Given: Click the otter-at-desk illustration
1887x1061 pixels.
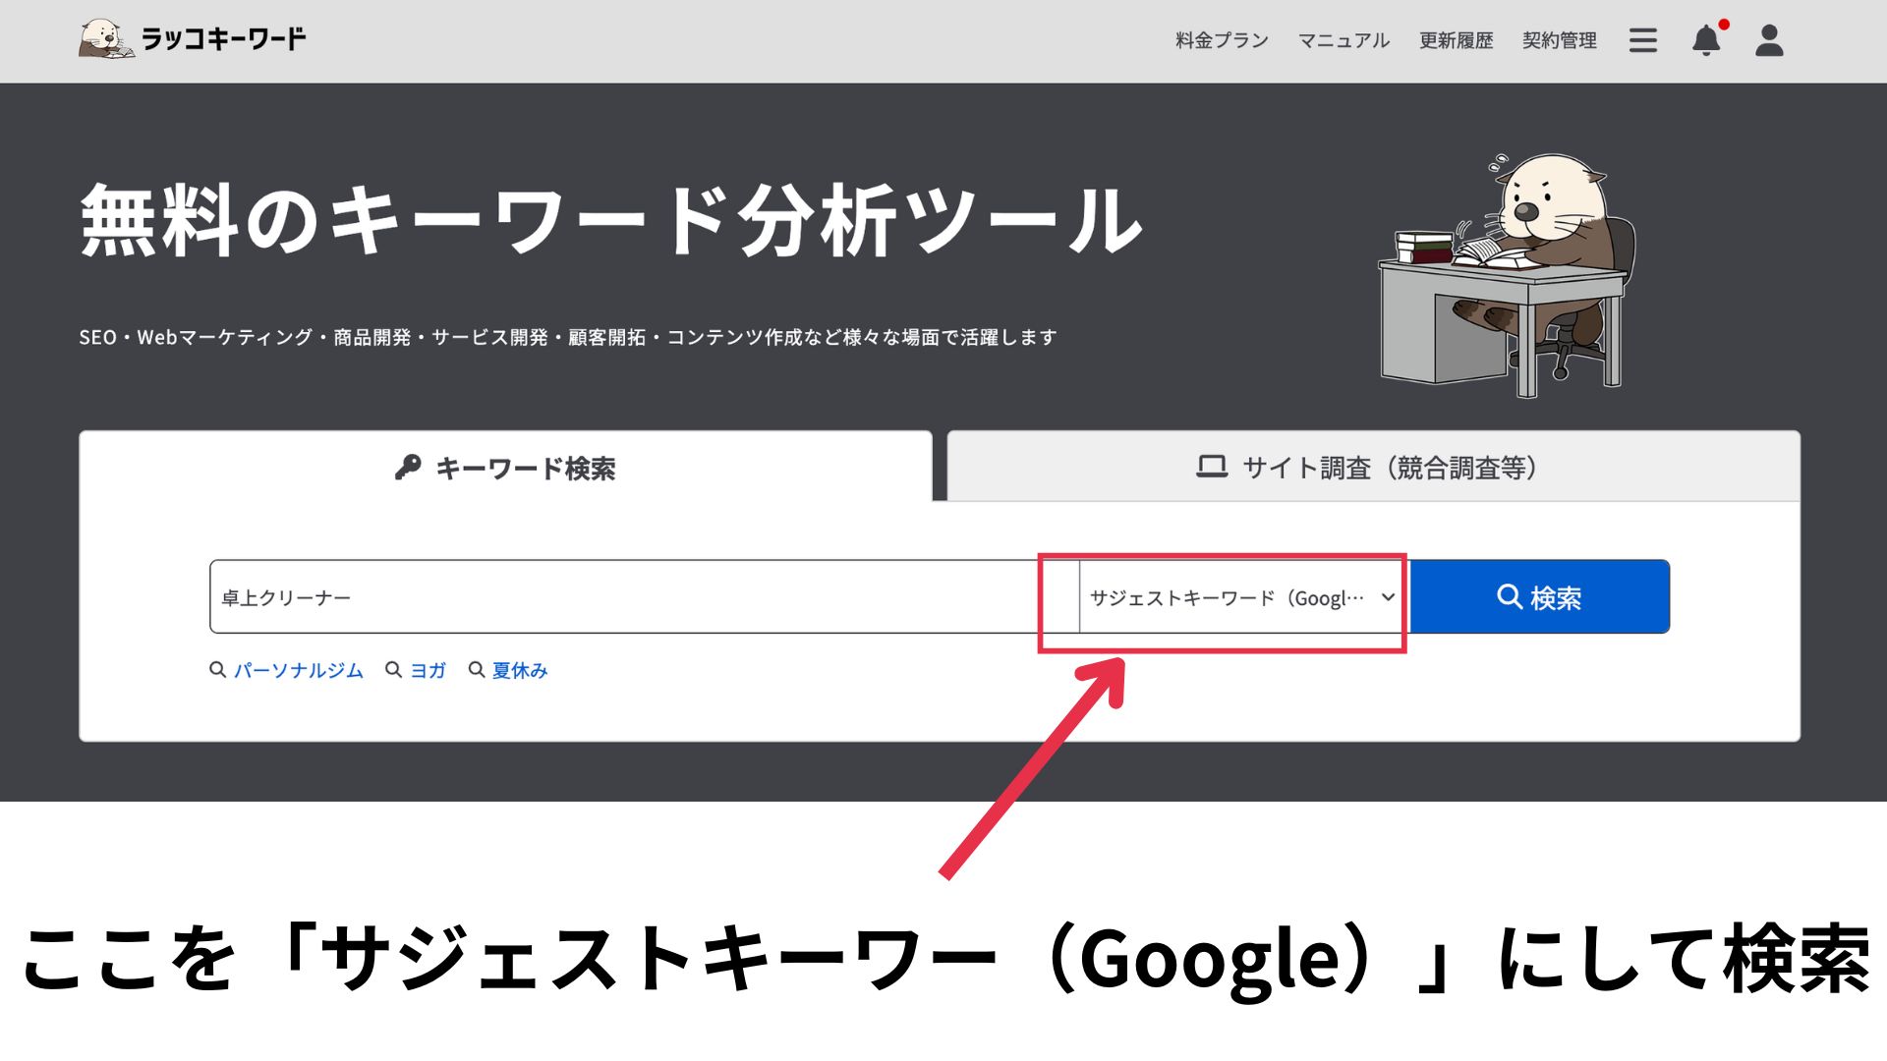Looking at the screenshot, I should pyautogui.click(x=1507, y=274).
